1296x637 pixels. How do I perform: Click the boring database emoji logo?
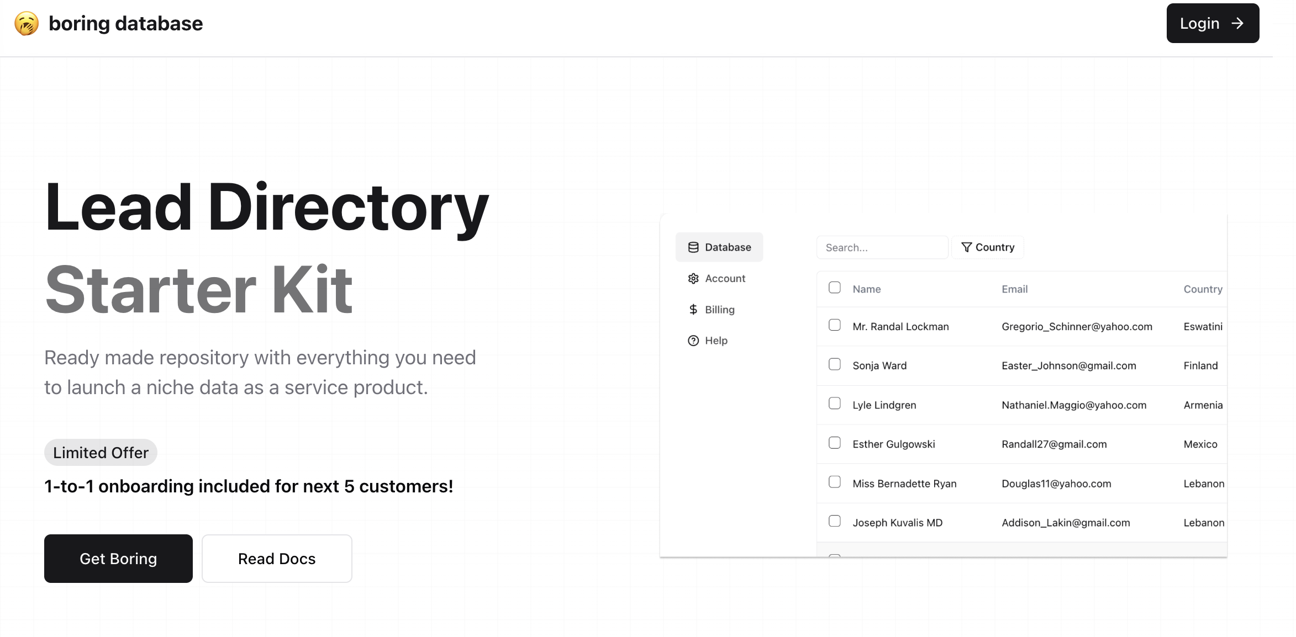coord(27,22)
